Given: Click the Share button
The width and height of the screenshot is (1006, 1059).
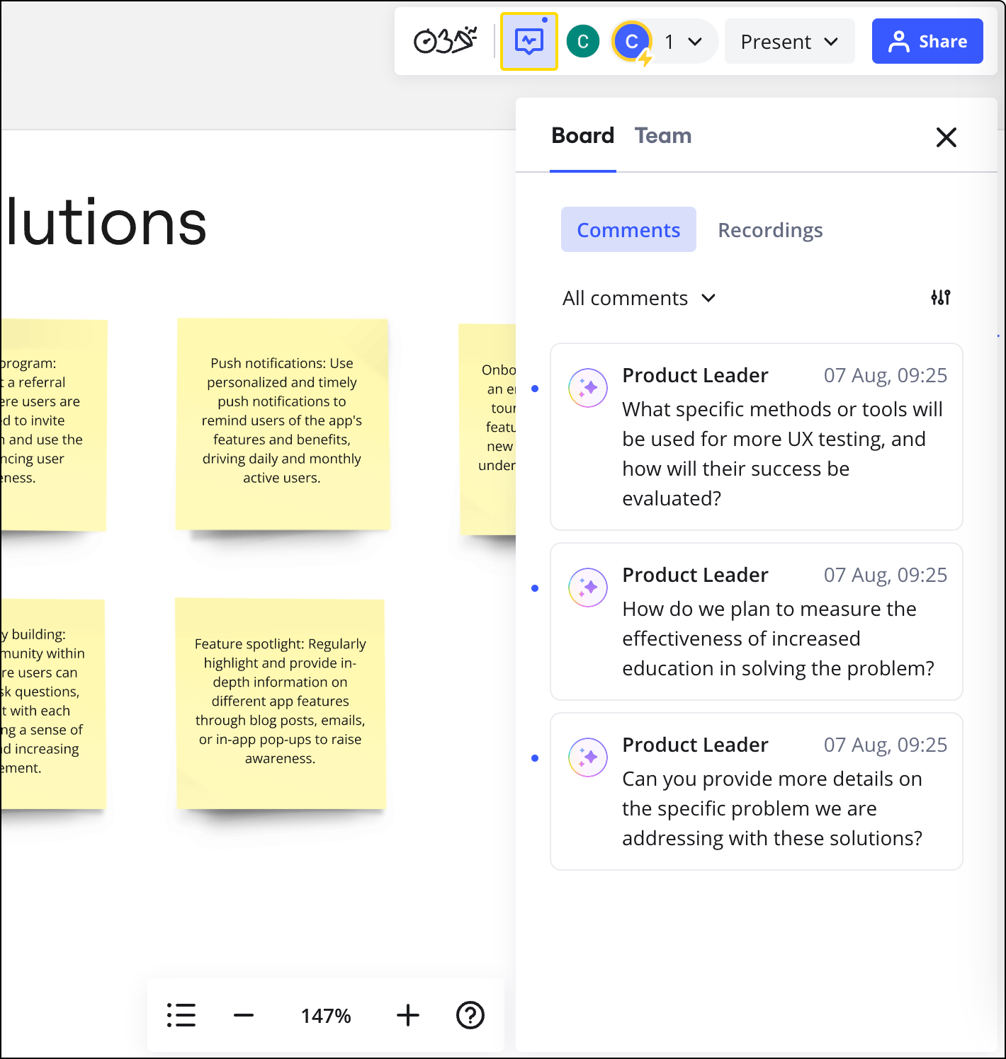Looking at the screenshot, I should (927, 42).
